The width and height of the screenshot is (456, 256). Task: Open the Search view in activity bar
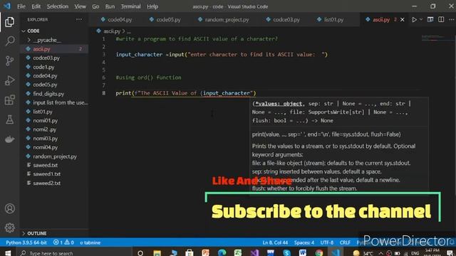click(x=9, y=41)
